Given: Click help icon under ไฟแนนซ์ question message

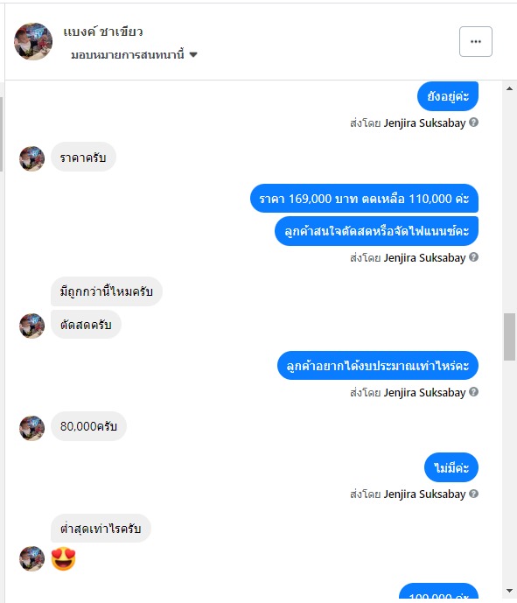Looking at the screenshot, I should point(474,257).
